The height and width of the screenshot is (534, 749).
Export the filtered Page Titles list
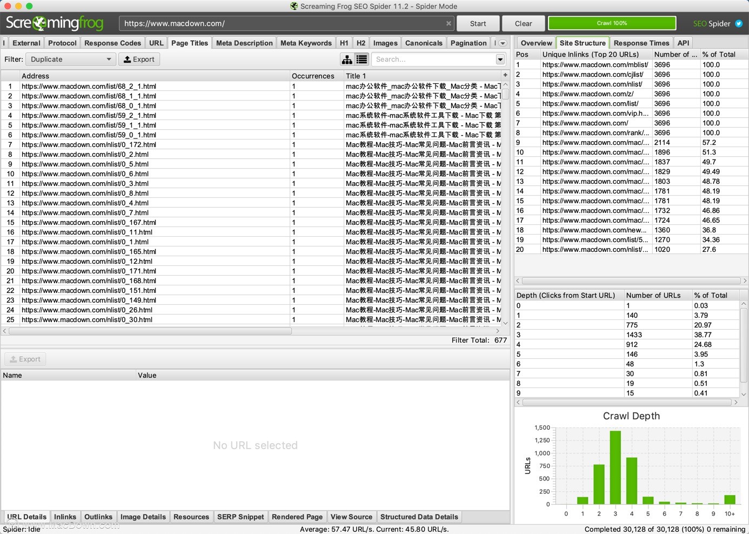[x=139, y=59]
